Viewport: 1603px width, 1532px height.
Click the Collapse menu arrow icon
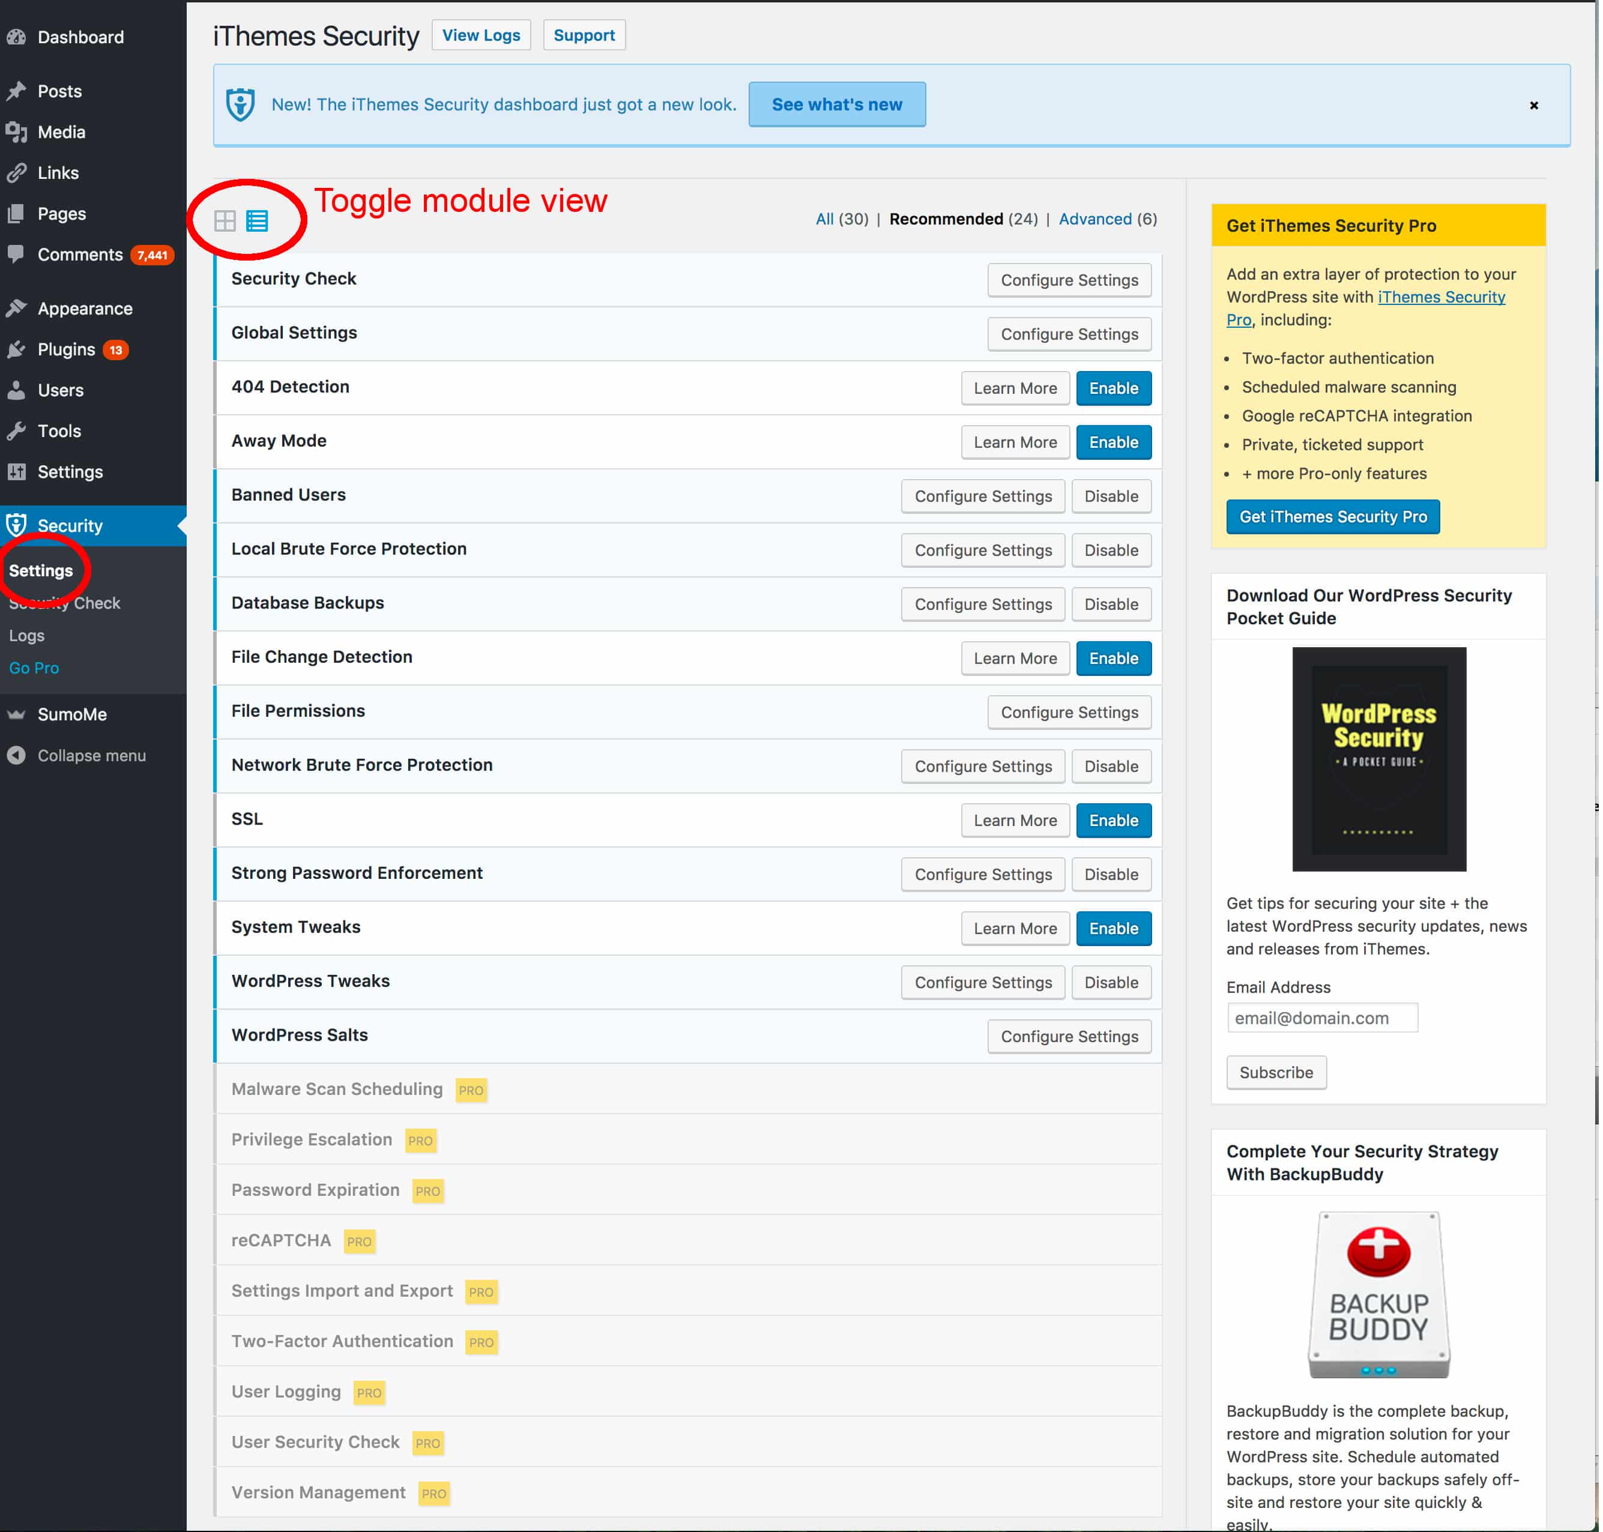pyautogui.click(x=16, y=755)
